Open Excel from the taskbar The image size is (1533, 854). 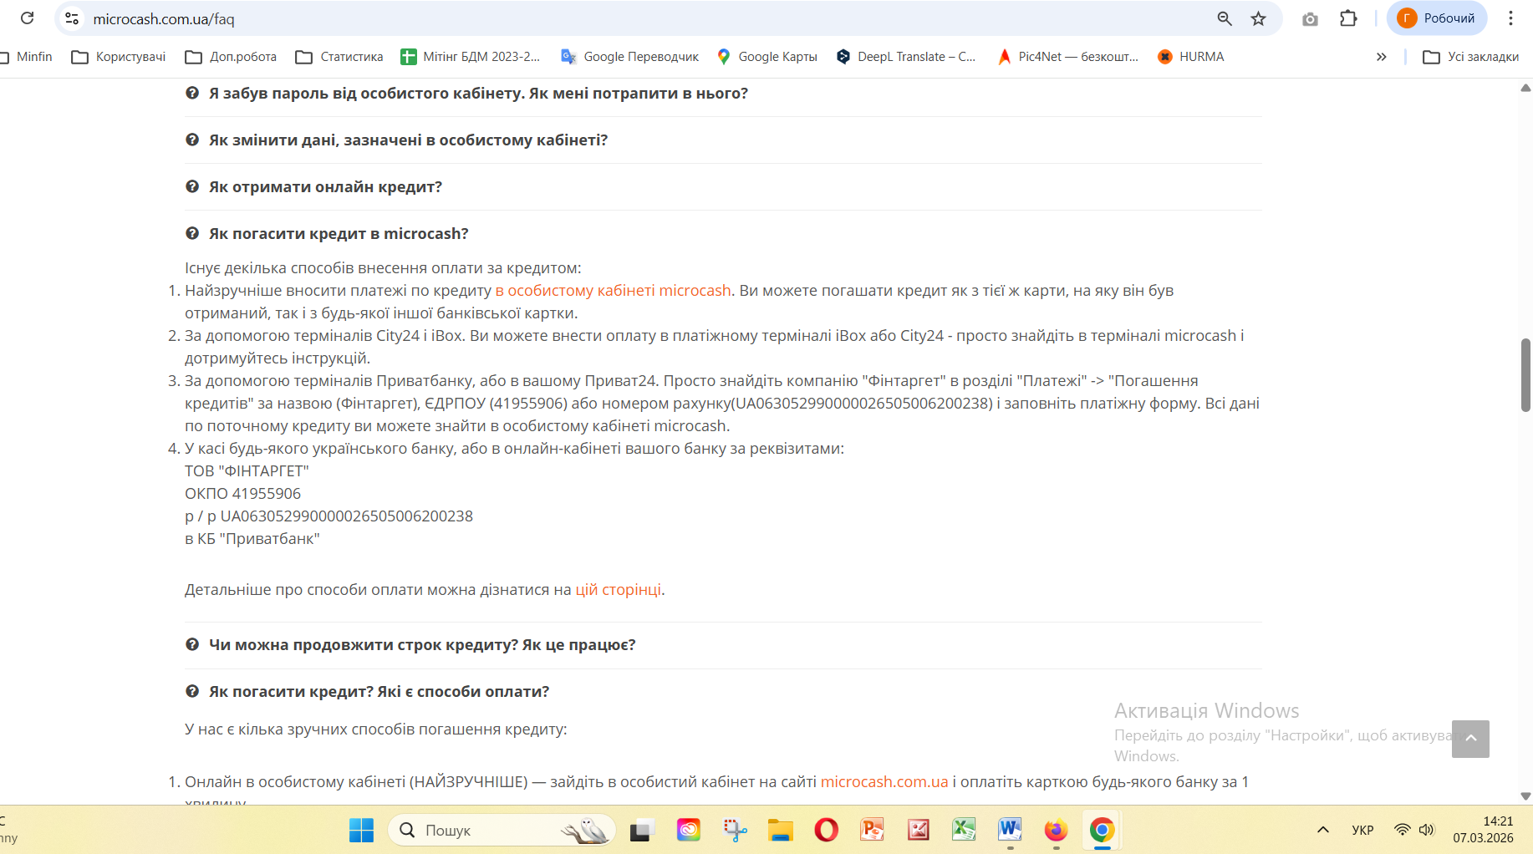click(x=964, y=830)
